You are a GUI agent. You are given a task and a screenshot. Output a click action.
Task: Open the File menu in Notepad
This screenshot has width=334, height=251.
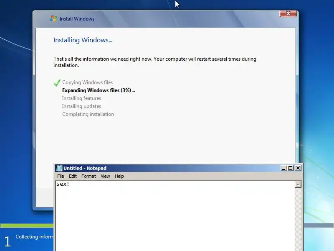(61, 176)
